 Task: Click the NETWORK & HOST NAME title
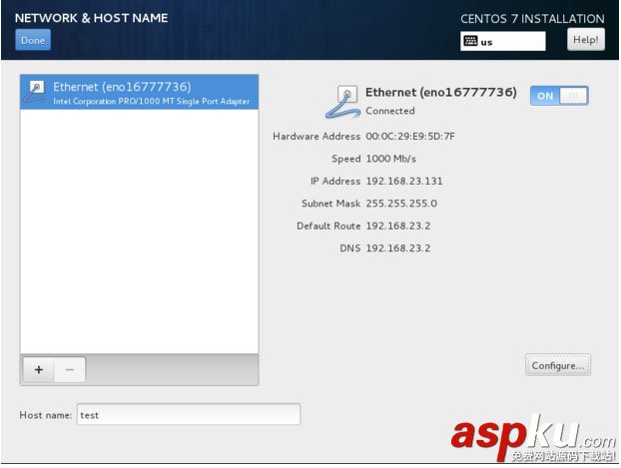[x=92, y=18]
